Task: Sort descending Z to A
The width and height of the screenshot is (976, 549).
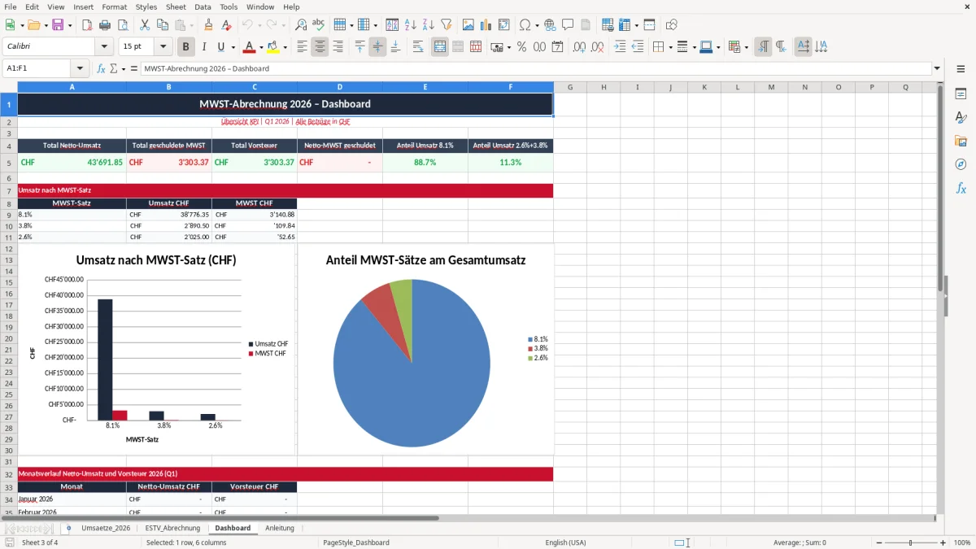Action: pyautogui.click(x=429, y=25)
